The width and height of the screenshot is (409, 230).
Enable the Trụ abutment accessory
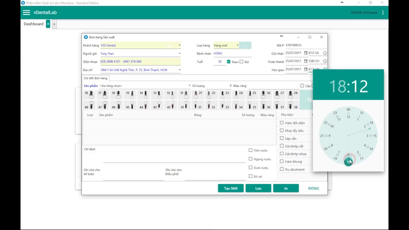tap(282, 169)
